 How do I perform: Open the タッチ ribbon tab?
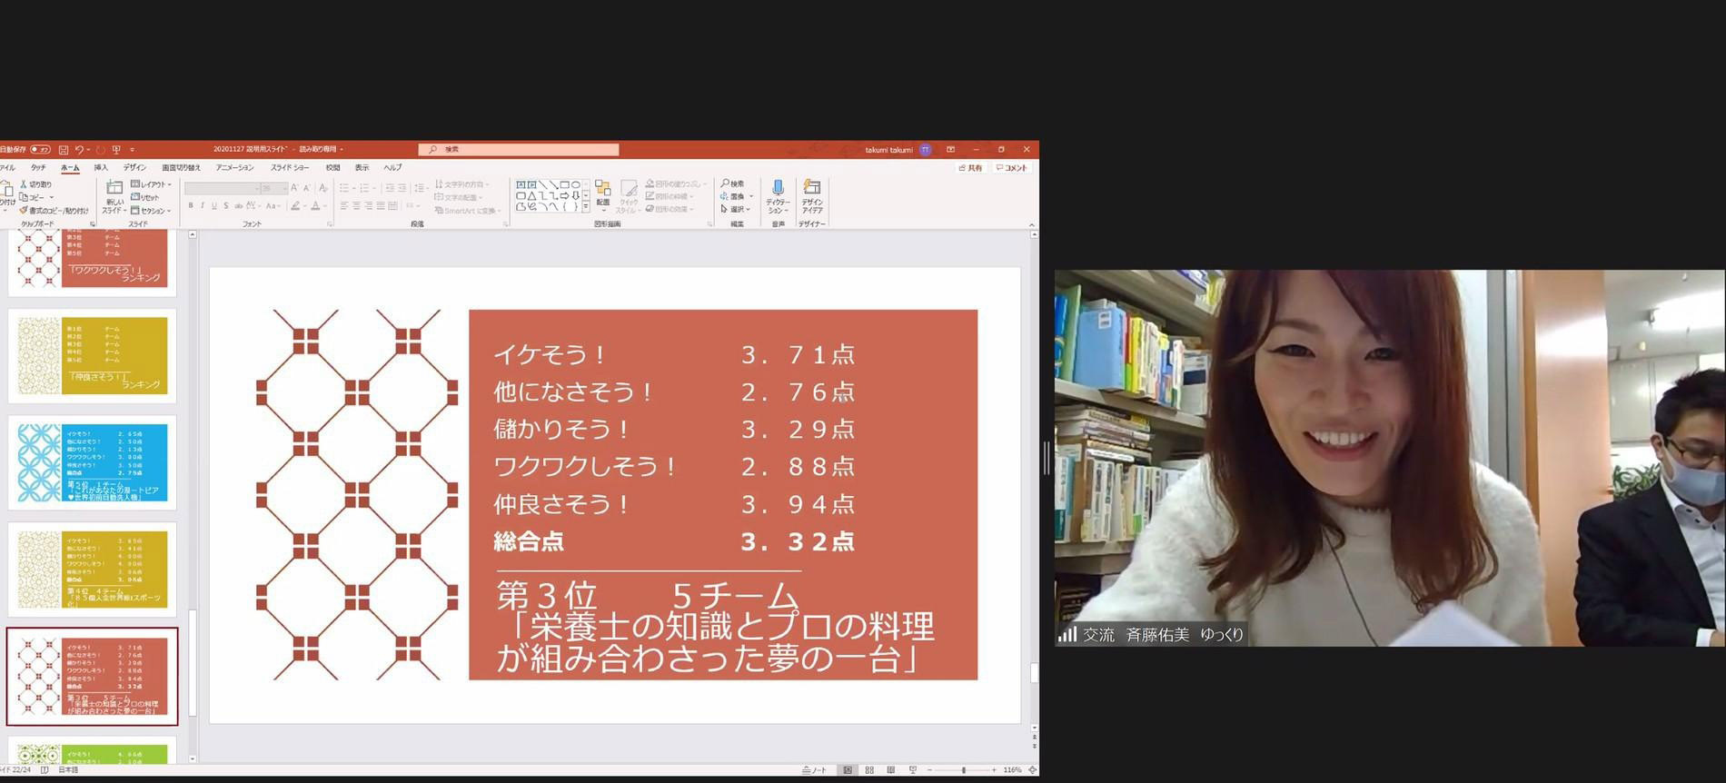tap(38, 167)
